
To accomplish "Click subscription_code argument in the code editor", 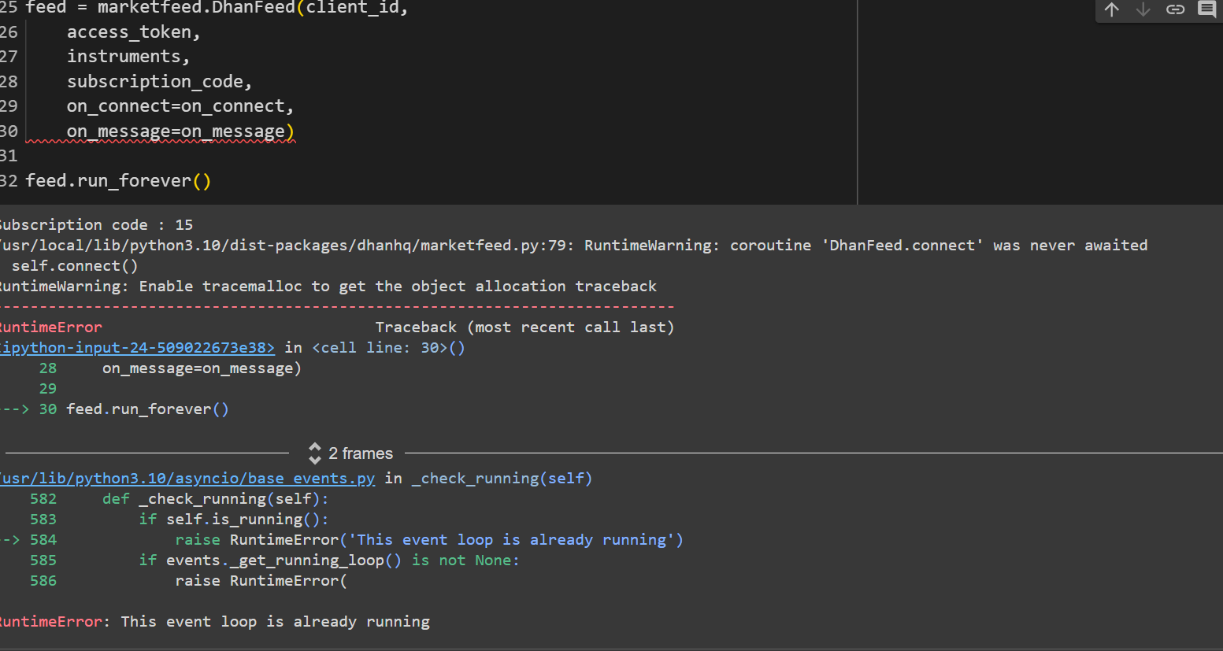I will [158, 82].
